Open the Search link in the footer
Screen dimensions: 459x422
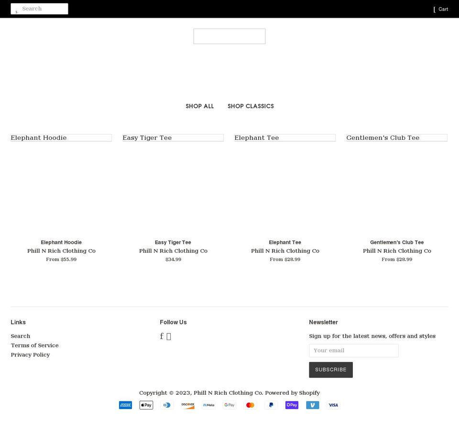(x=21, y=336)
